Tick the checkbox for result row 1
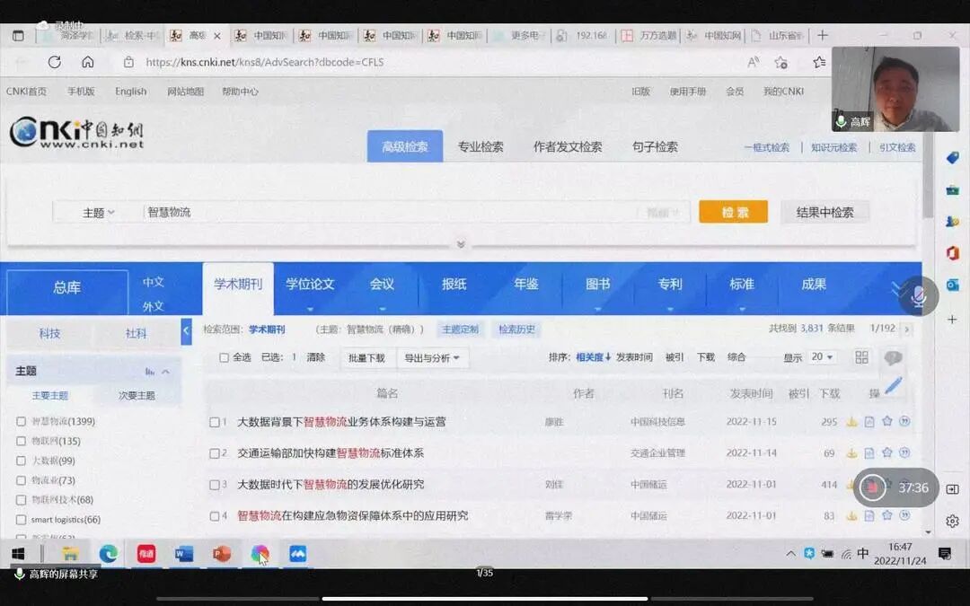Viewport: 970px width, 606px height. [x=215, y=422]
